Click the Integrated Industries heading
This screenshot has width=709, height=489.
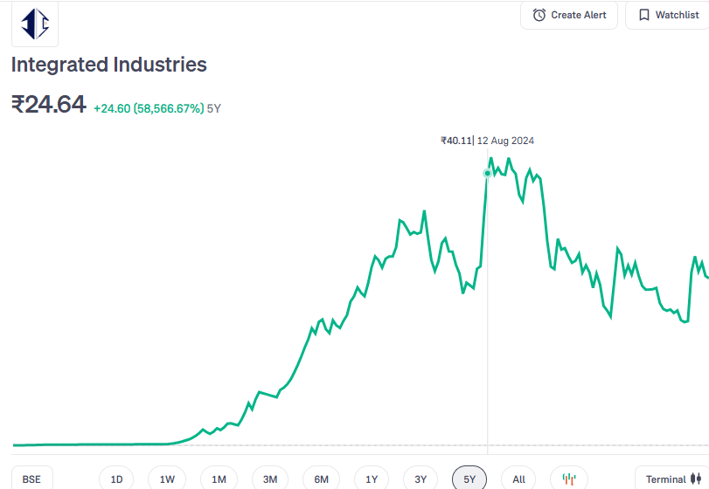tap(109, 65)
